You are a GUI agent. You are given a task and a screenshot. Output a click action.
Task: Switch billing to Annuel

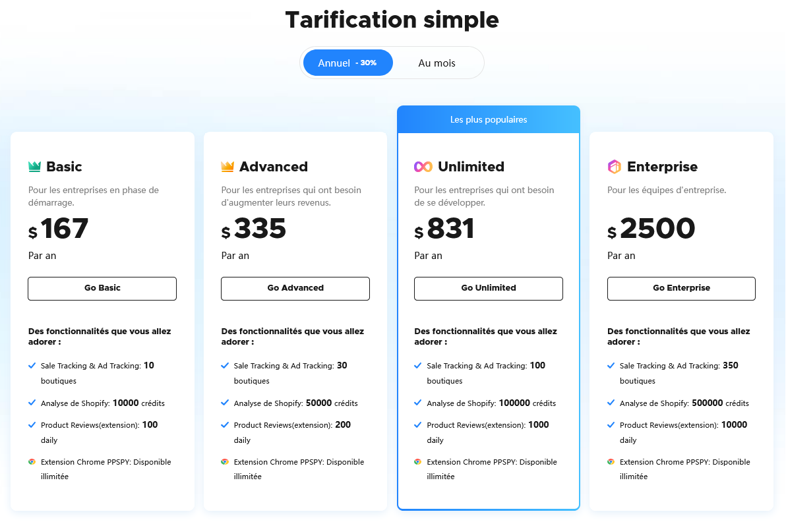pos(334,63)
